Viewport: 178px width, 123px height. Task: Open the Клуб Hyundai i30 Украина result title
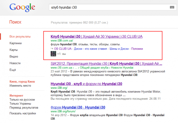point(97,36)
